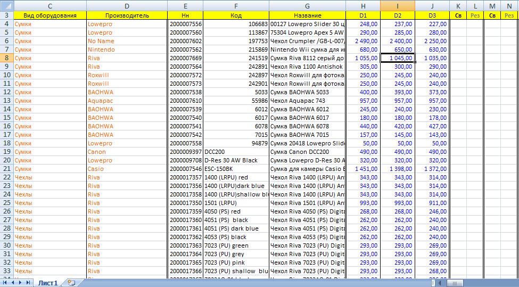Click the 'D1' header cell
Image resolution: width=519 pixels, height=287 pixels.
[x=363, y=15]
